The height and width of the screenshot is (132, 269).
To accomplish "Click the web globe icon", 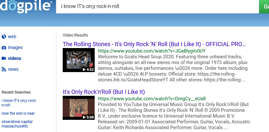I will [4, 37].
